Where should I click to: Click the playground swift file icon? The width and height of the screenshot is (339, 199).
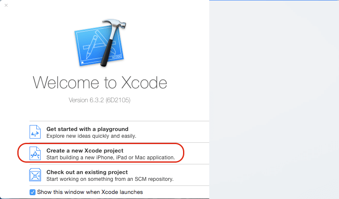[x=35, y=132]
